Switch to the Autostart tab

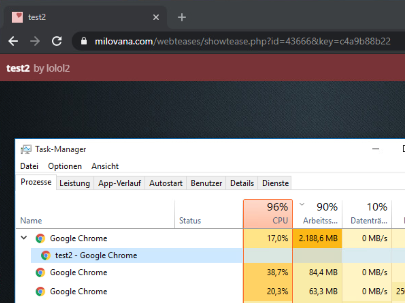pos(166,183)
